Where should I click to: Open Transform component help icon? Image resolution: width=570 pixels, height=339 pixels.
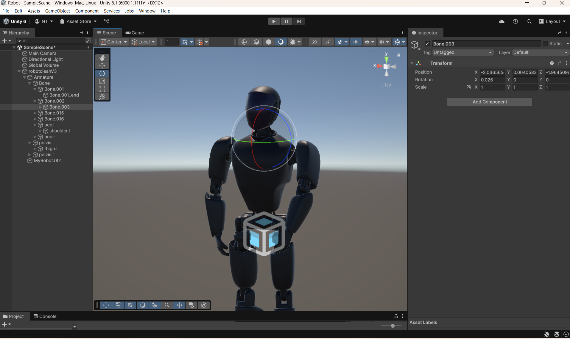click(x=552, y=63)
